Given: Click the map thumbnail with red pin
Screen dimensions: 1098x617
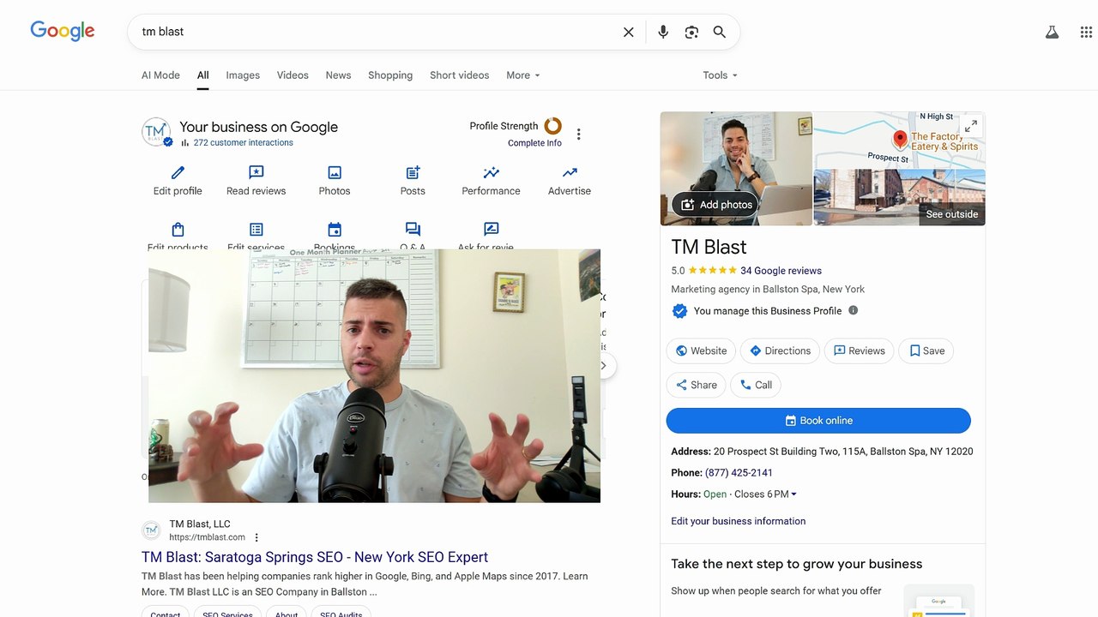Looking at the screenshot, I should pyautogui.click(x=899, y=141).
